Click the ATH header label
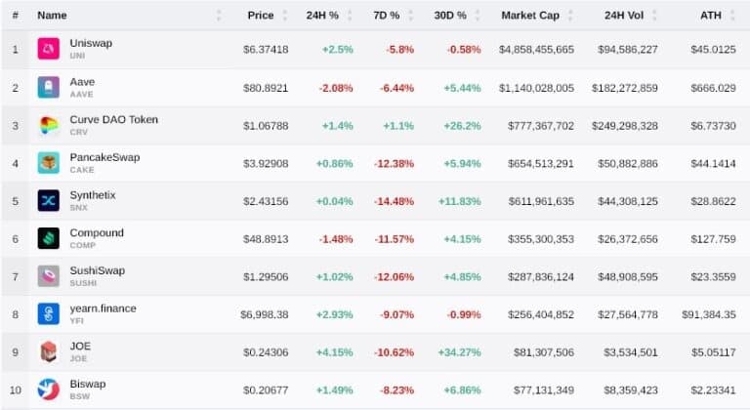750x410 pixels. click(x=711, y=16)
